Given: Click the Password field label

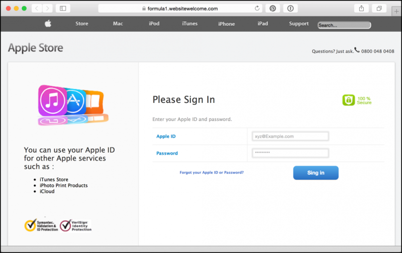Looking at the screenshot, I should click(167, 153).
